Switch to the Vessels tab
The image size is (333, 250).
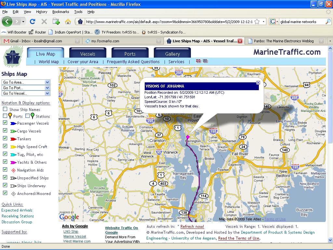[88, 53]
